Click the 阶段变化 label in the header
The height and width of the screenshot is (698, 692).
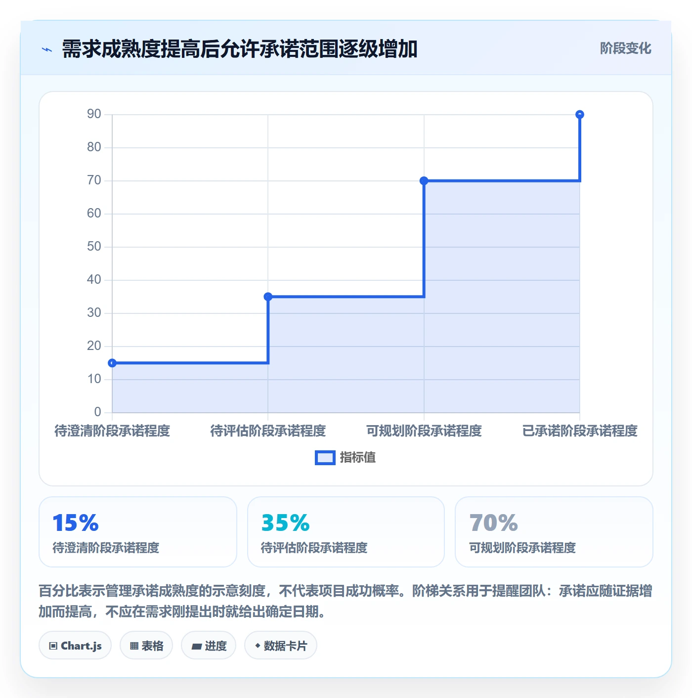click(625, 48)
